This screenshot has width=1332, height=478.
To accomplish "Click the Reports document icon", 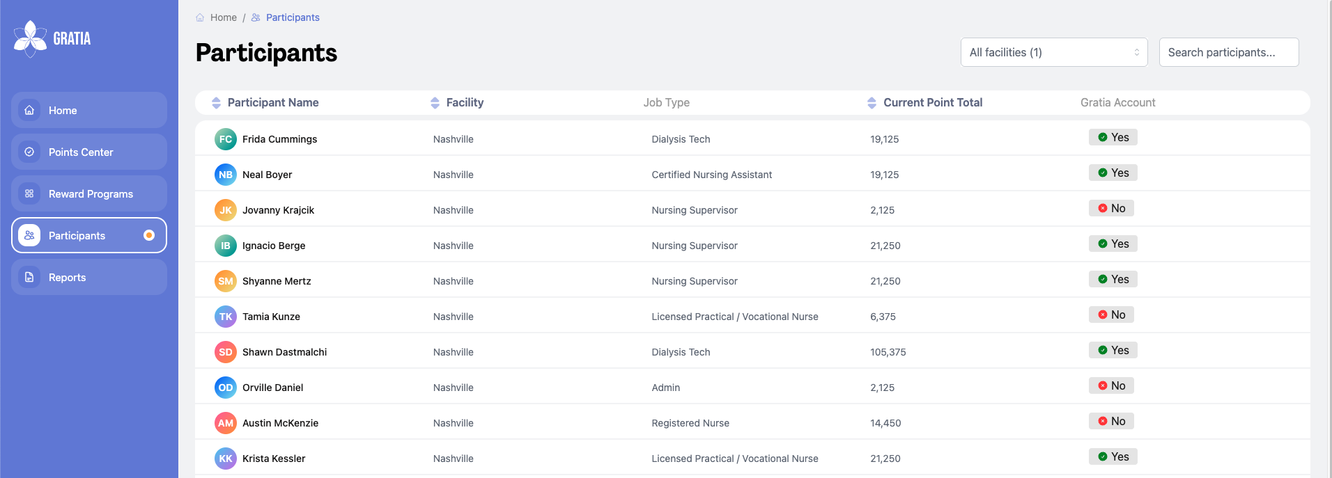I will 29,277.
